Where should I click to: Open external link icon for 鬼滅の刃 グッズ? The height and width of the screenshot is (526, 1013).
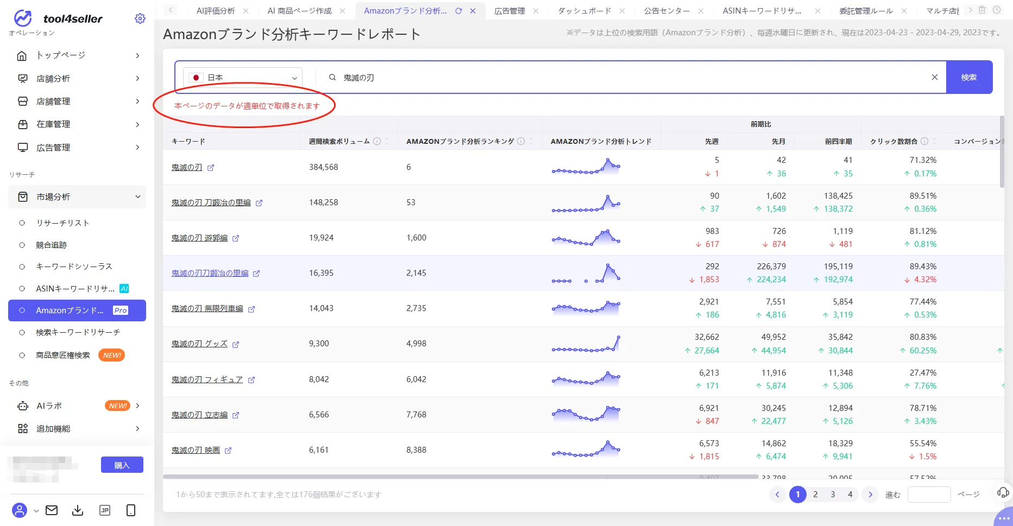point(236,345)
